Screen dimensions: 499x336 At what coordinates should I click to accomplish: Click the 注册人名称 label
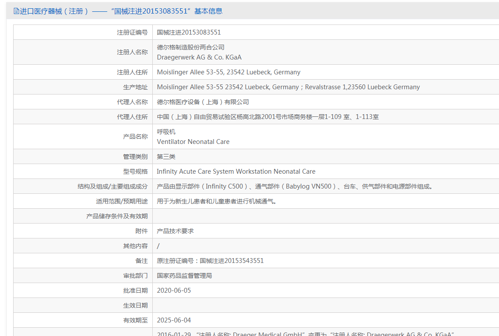(x=132, y=52)
